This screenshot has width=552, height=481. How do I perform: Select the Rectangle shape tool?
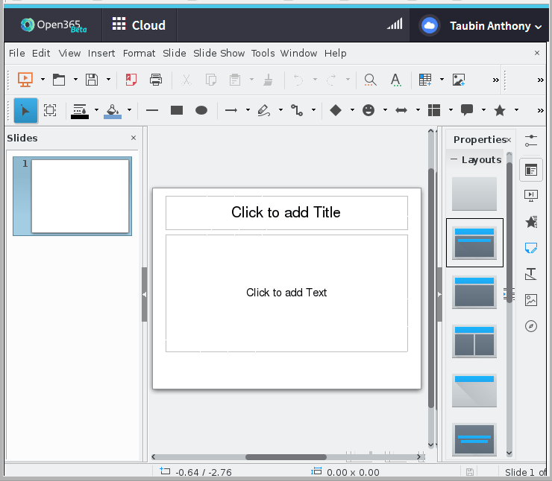click(x=177, y=110)
